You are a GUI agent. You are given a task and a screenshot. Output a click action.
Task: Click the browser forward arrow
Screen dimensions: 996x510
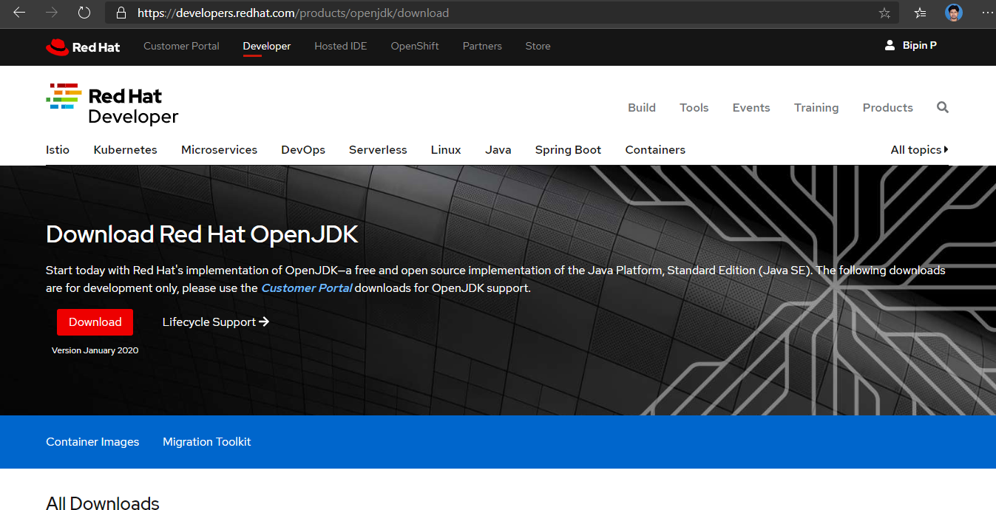tap(51, 13)
